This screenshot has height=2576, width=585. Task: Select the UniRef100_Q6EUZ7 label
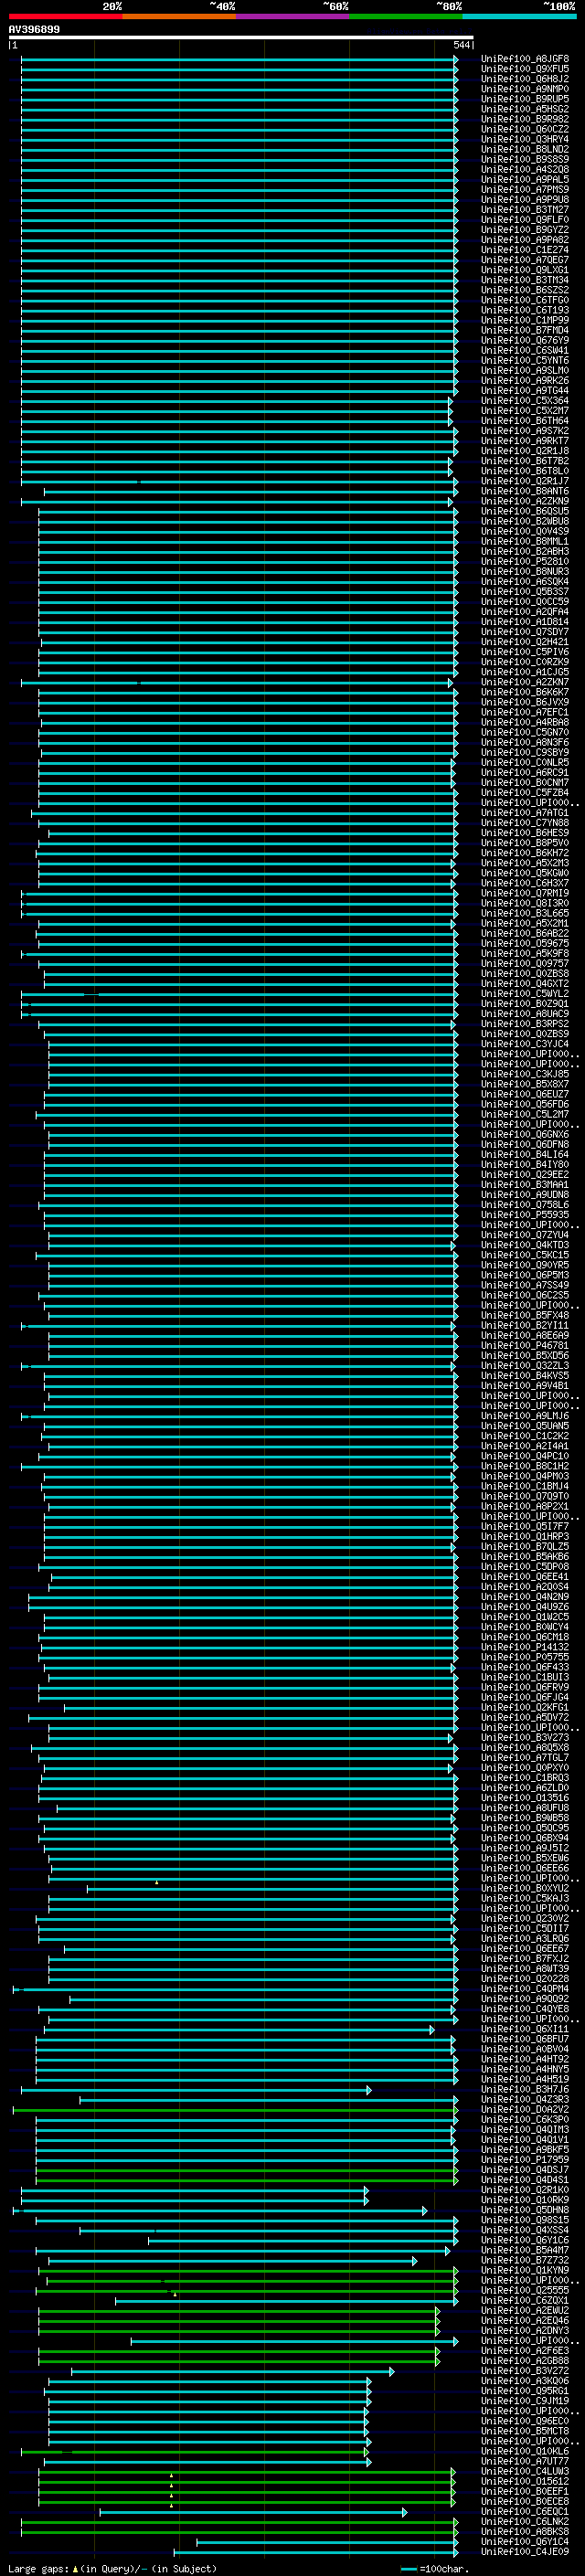[x=525, y=1094]
